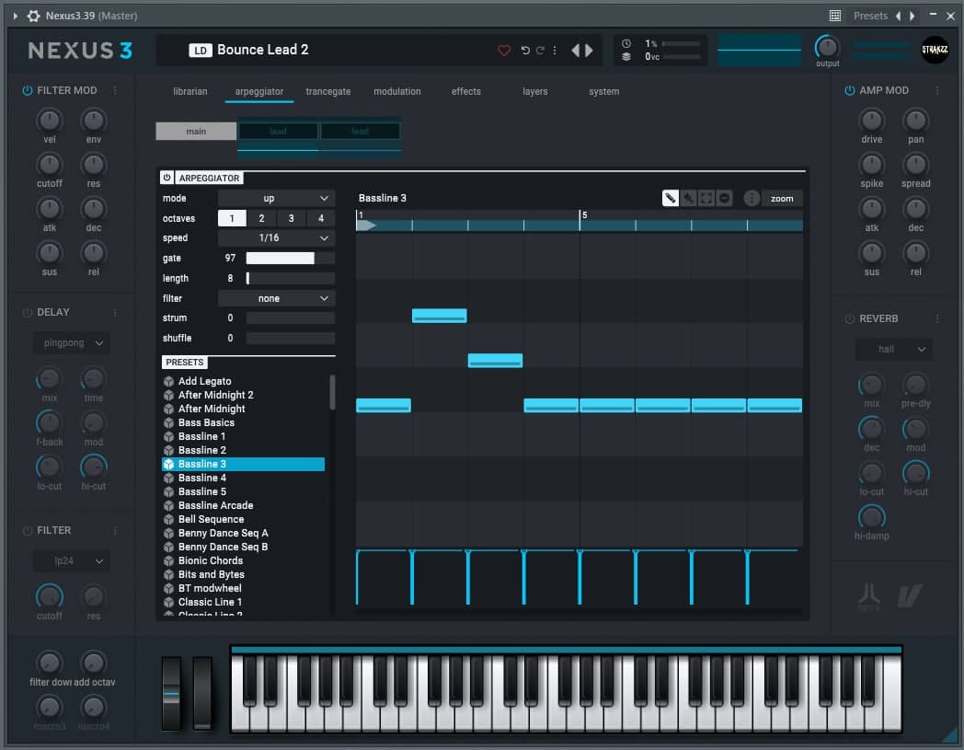Open the FL Studio plugin settings gear
The height and width of the screenshot is (750, 964).
coord(33,16)
